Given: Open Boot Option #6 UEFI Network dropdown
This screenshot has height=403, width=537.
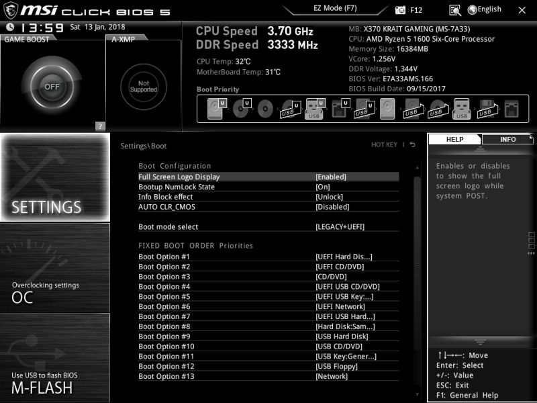Looking at the screenshot, I should pos(340,306).
